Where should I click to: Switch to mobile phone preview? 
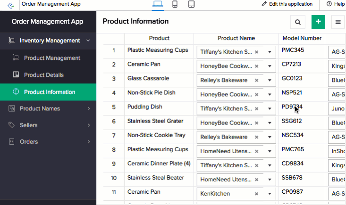coord(175,4)
